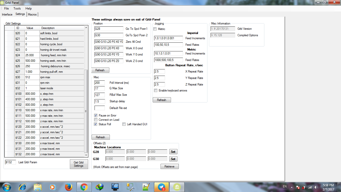
Task: Click the Zero All Cmd field
Action: coord(109,42)
